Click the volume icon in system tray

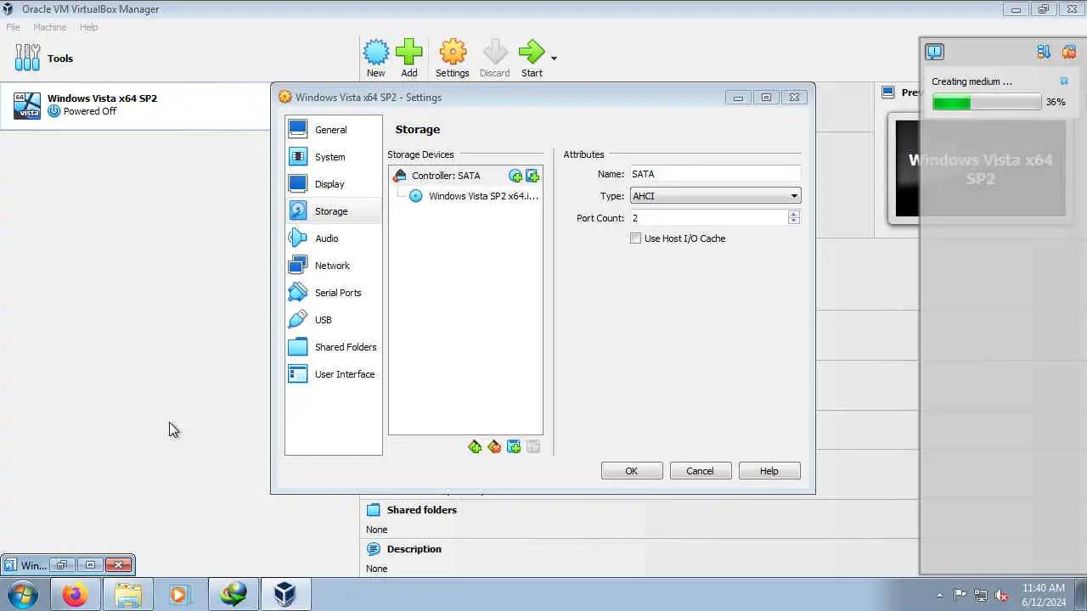click(1002, 595)
